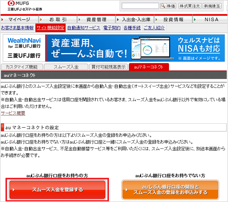Open the 投資情報 menu
The image size is (228, 202).
(x=173, y=19)
